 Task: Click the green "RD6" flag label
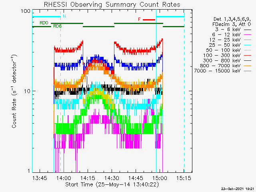[x=58, y=26]
